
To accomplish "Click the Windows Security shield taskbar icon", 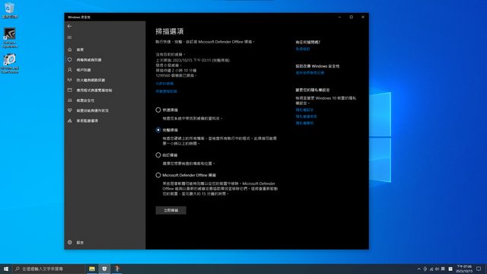I will (x=104, y=269).
